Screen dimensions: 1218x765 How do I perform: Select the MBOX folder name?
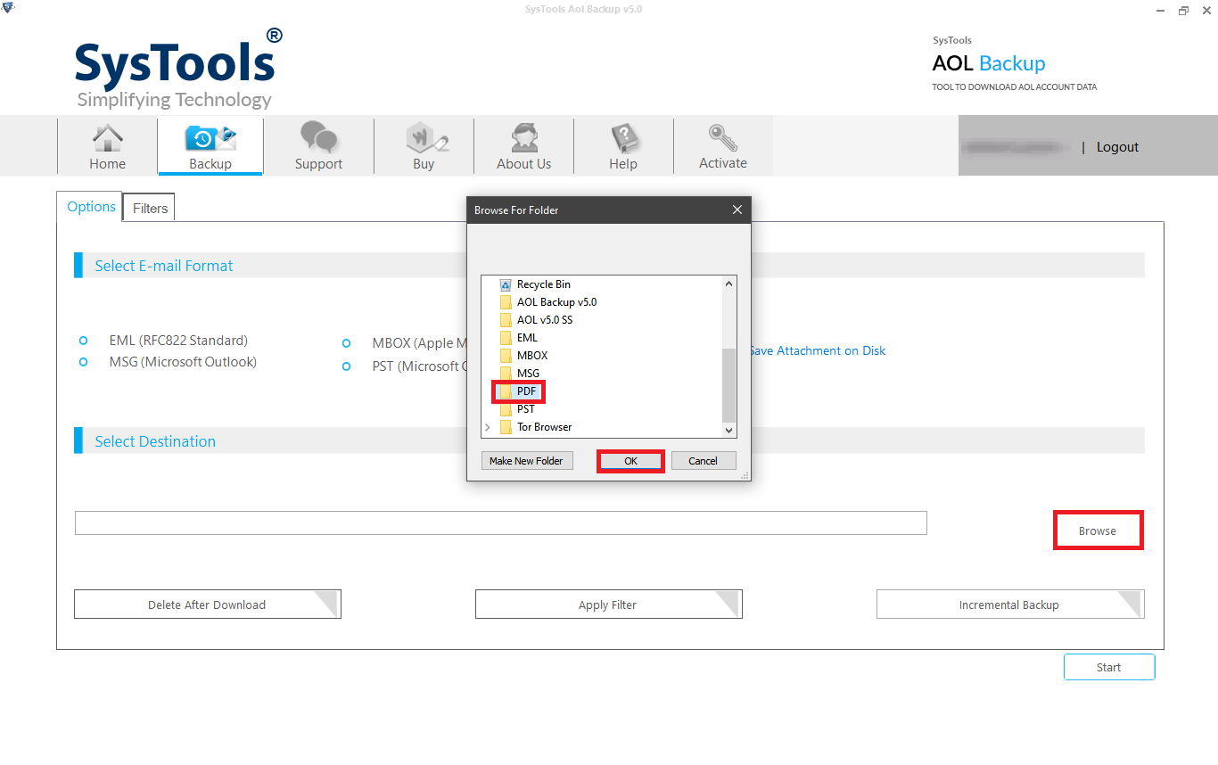pyautogui.click(x=532, y=356)
